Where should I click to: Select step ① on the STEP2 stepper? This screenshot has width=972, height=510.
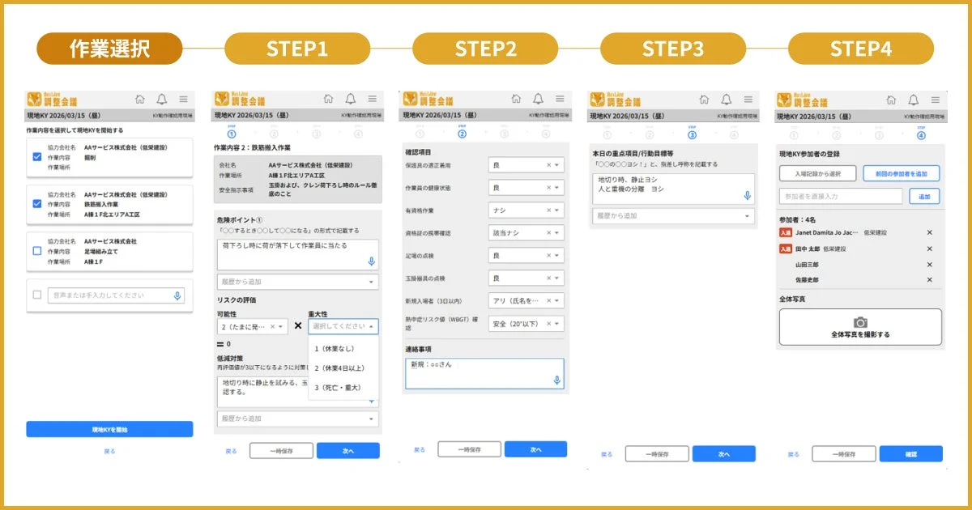pos(419,134)
